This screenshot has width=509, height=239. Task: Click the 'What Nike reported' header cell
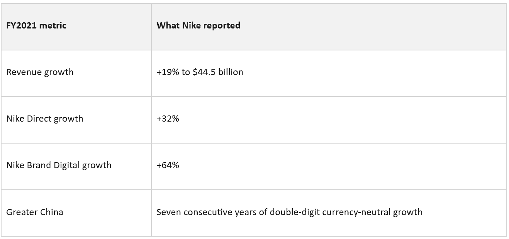point(329,27)
